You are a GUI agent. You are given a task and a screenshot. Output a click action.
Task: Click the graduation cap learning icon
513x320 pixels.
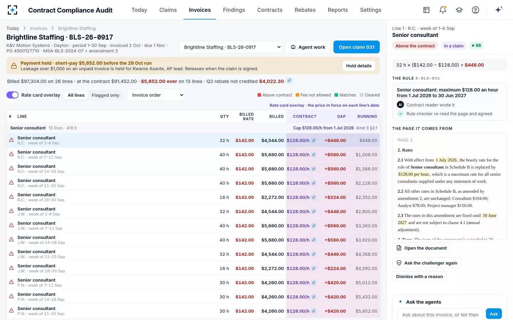coord(459,10)
